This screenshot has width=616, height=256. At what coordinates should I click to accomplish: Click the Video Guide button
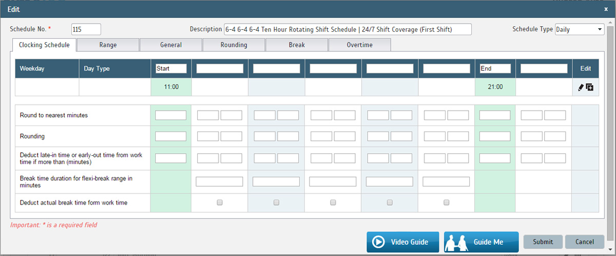click(x=403, y=242)
